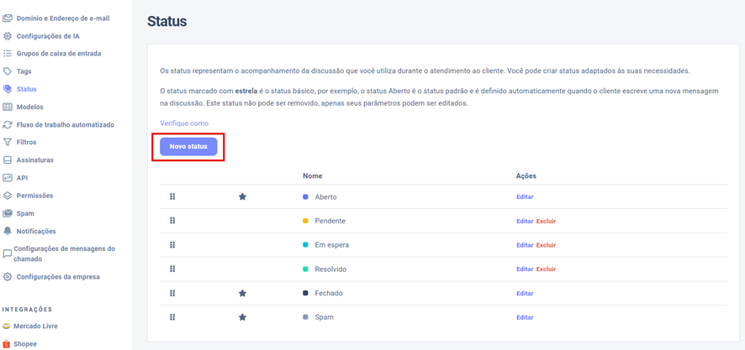The image size is (745, 350).
Task: Open the Verifique como link
Action: [184, 123]
